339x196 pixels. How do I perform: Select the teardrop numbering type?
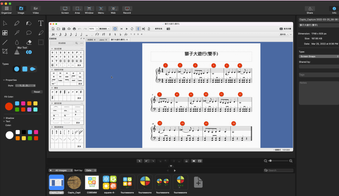pyautogui.click(x=33, y=69)
